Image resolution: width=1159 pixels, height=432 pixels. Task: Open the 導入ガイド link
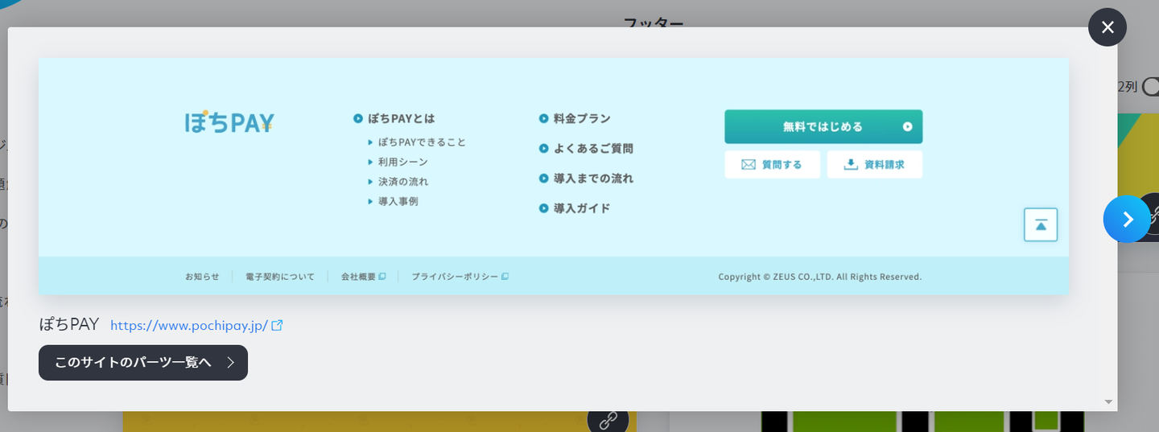[x=575, y=208]
